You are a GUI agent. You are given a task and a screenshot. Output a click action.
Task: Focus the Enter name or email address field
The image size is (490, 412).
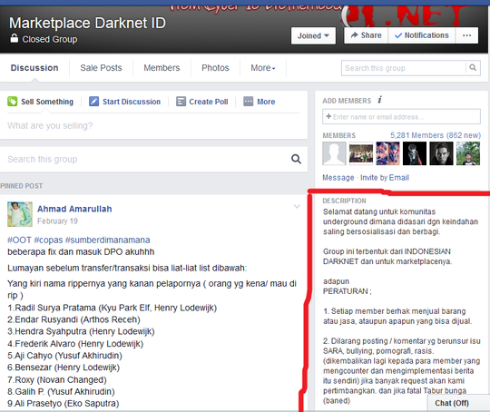coord(401,116)
